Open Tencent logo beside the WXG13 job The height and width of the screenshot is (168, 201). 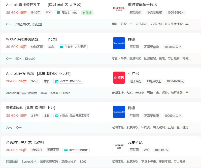[x=119, y=43]
